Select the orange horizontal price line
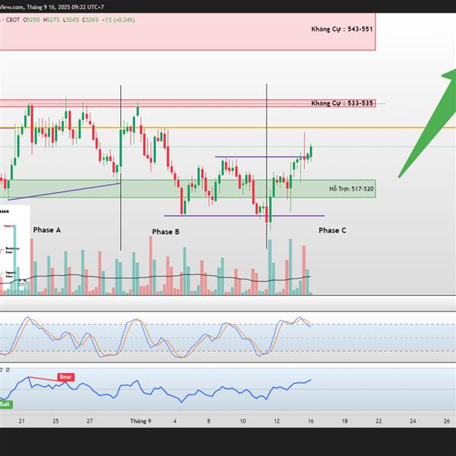The height and width of the screenshot is (456, 456). tap(228, 128)
